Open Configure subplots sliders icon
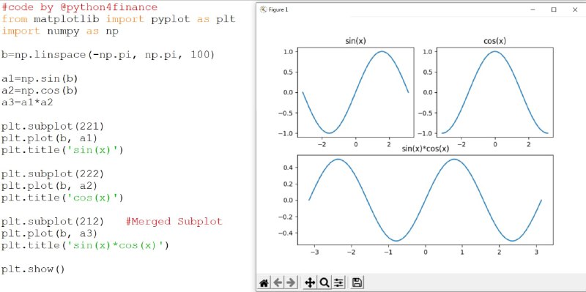This screenshot has height=292, width=586. pos(338,282)
